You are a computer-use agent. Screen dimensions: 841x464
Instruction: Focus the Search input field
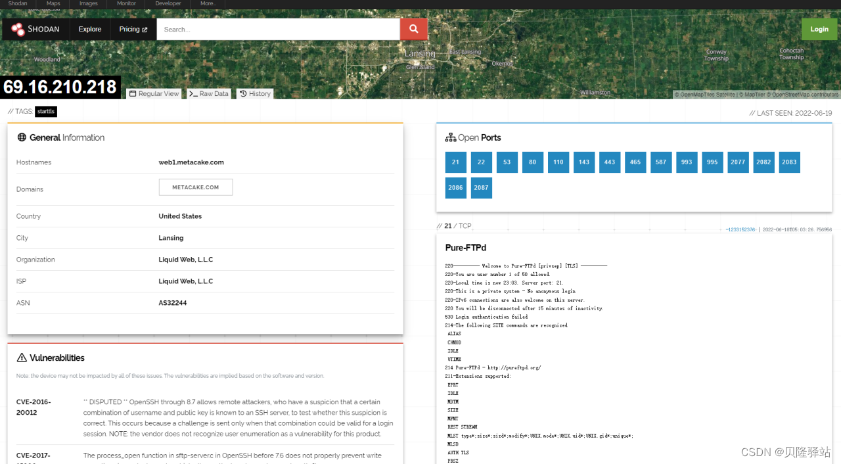278,29
